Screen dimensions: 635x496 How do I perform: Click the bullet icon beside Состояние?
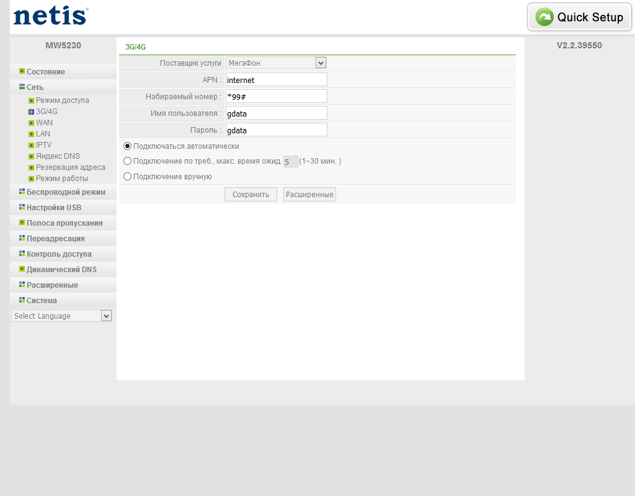(x=22, y=71)
